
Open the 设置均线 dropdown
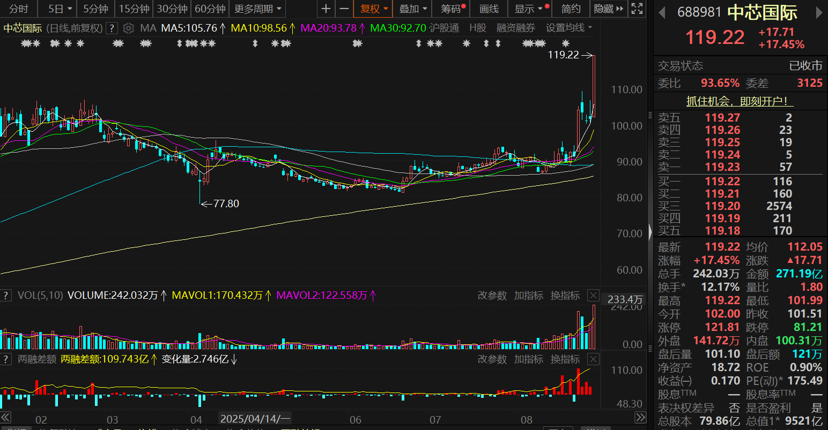pyautogui.click(x=568, y=28)
